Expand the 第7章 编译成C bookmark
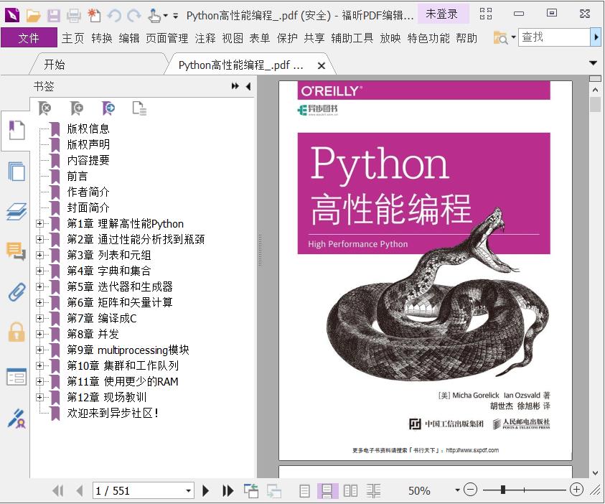605x504 pixels. point(39,318)
